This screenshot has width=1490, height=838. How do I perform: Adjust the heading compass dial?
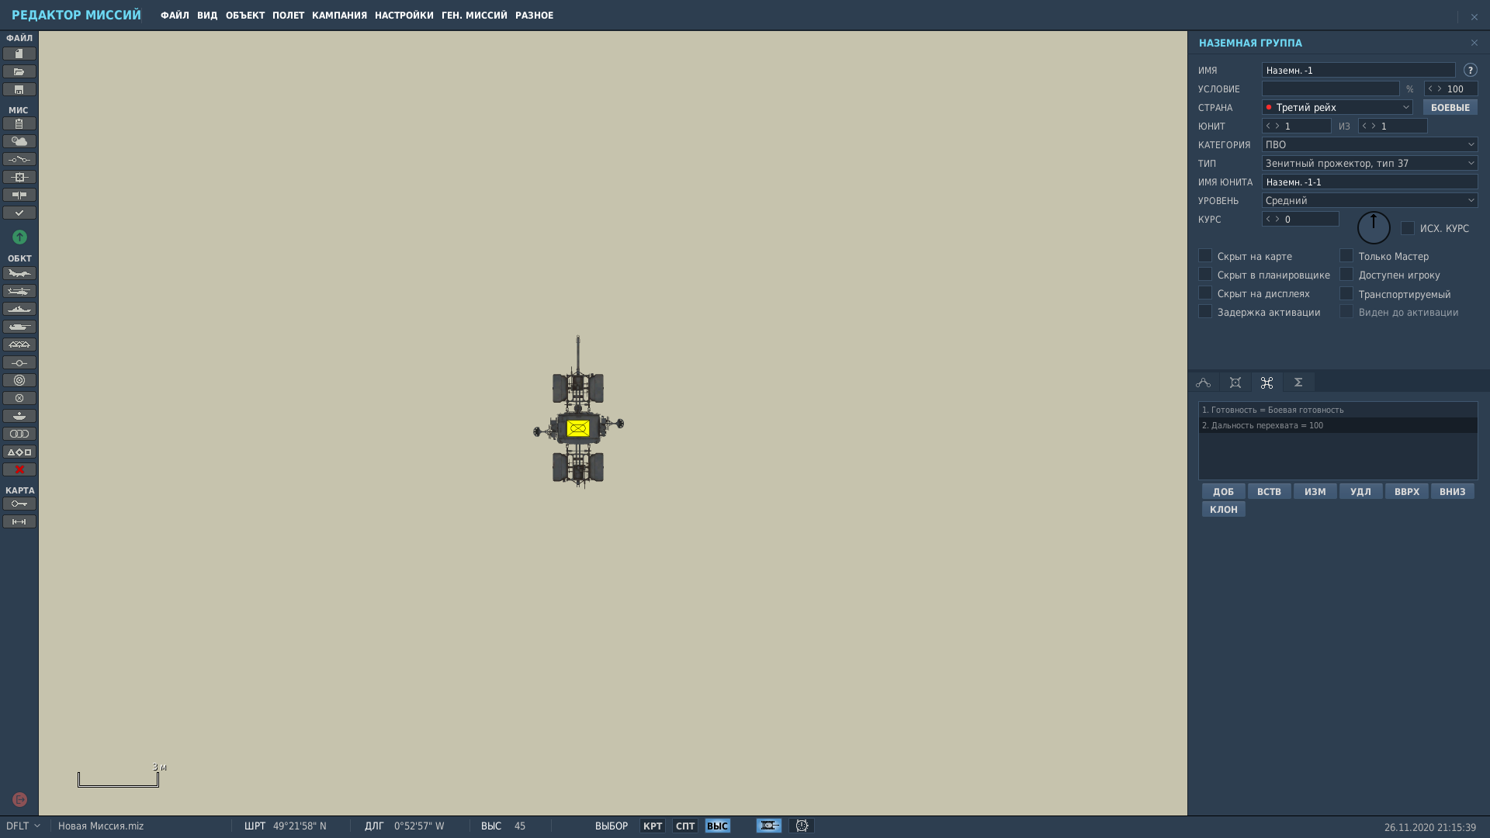[x=1374, y=228]
